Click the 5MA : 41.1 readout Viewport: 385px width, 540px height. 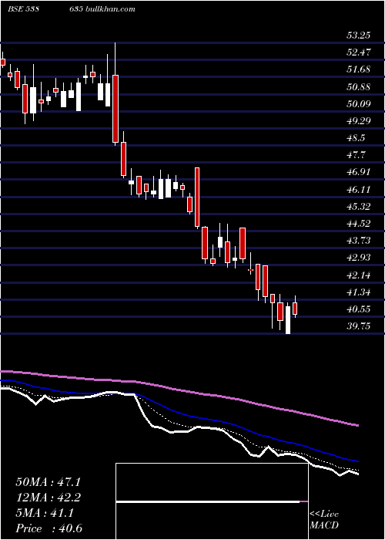pyautogui.click(x=45, y=514)
